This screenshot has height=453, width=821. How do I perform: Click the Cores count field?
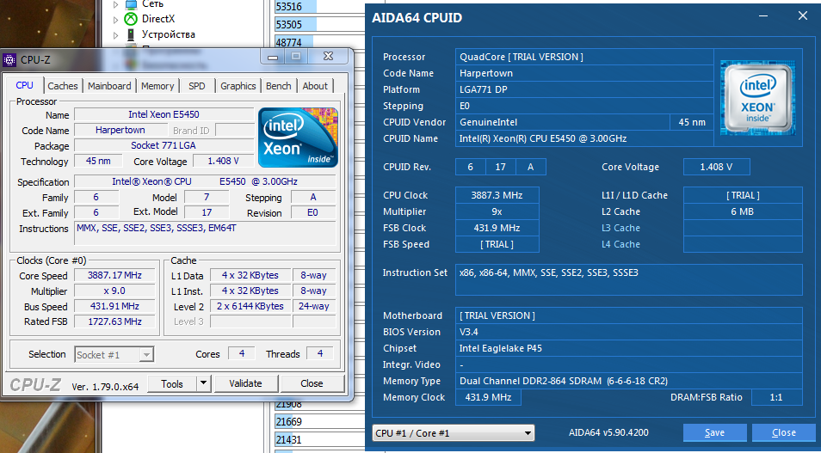point(242,353)
